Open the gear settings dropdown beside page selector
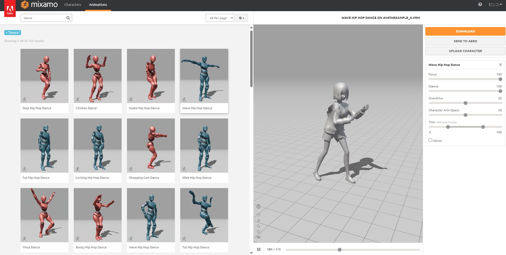506x255 pixels. pyautogui.click(x=241, y=18)
